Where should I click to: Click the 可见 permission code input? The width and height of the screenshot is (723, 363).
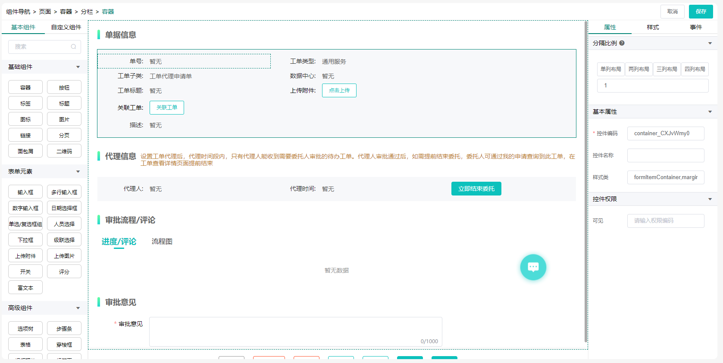666,221
